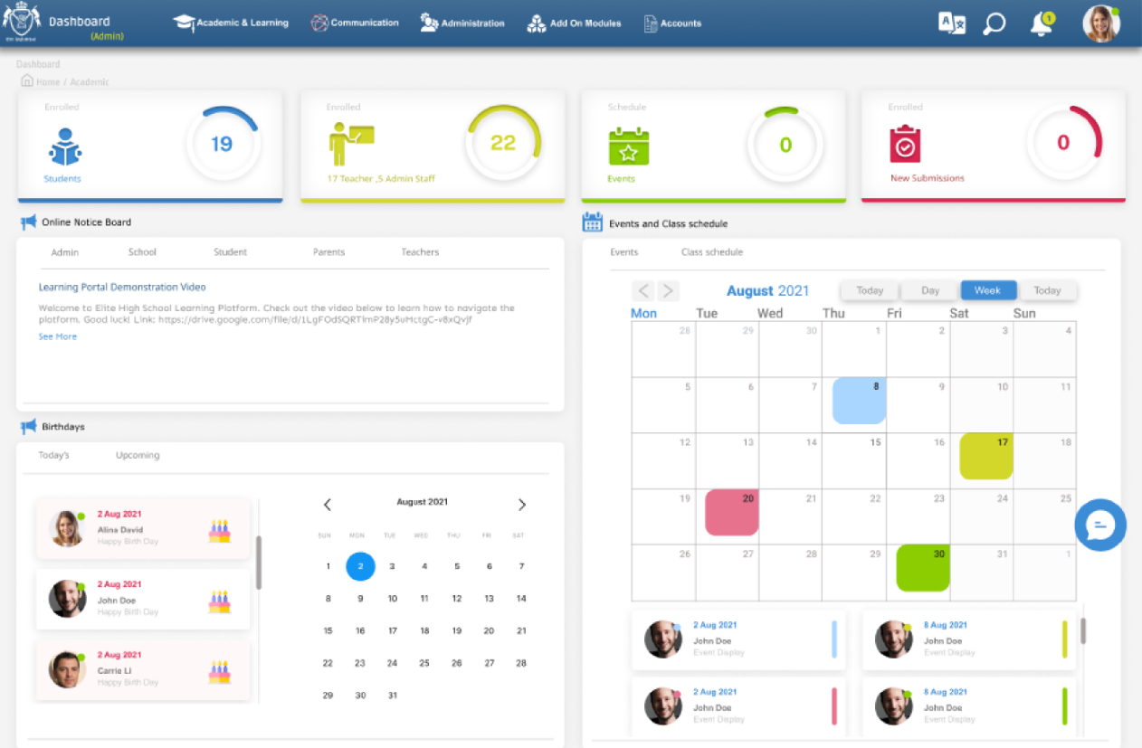1142x748 pixels.
Task: Click the green event on August 30
Action: click(922, 568)
